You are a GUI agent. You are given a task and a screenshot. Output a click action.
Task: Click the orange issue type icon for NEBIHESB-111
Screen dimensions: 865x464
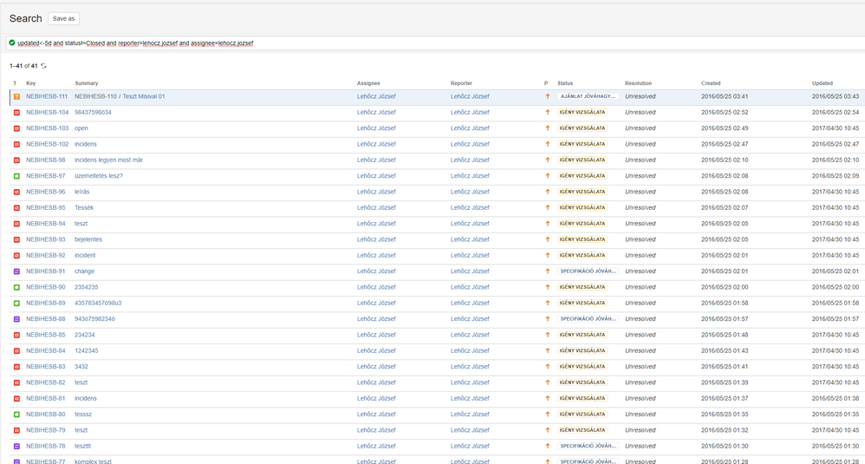point(16,96)
